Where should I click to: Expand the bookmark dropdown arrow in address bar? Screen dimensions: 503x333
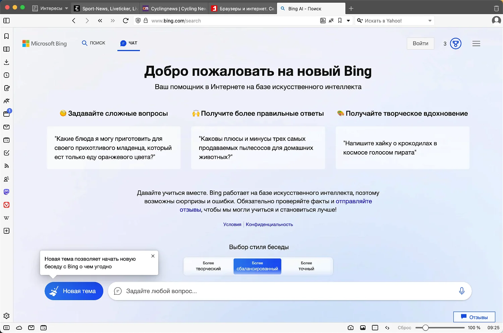pos(348,21)
